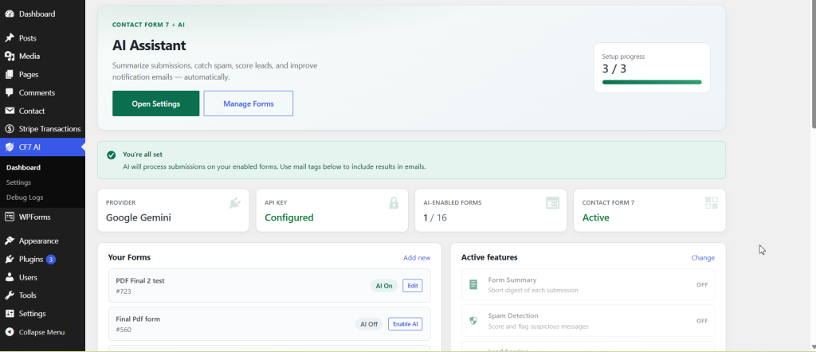The image size is (816, 352).
Task: Click the Media icon in sidebar
Action: [x=10, y=57]
